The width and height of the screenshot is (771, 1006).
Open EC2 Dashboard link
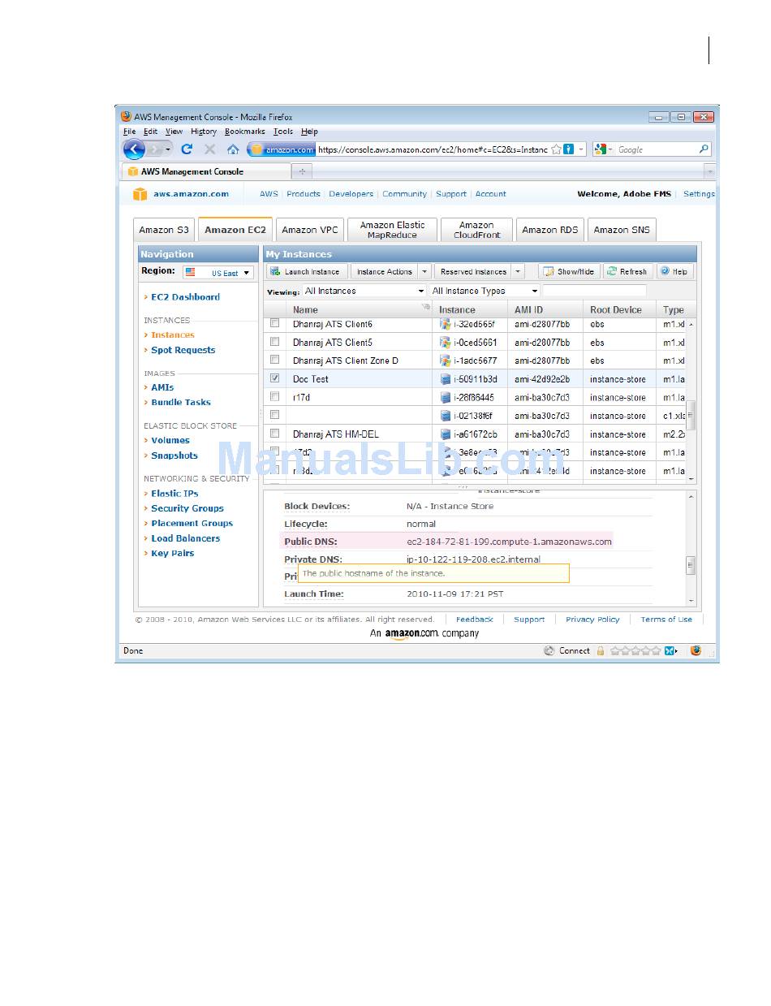tap(185, 297)
